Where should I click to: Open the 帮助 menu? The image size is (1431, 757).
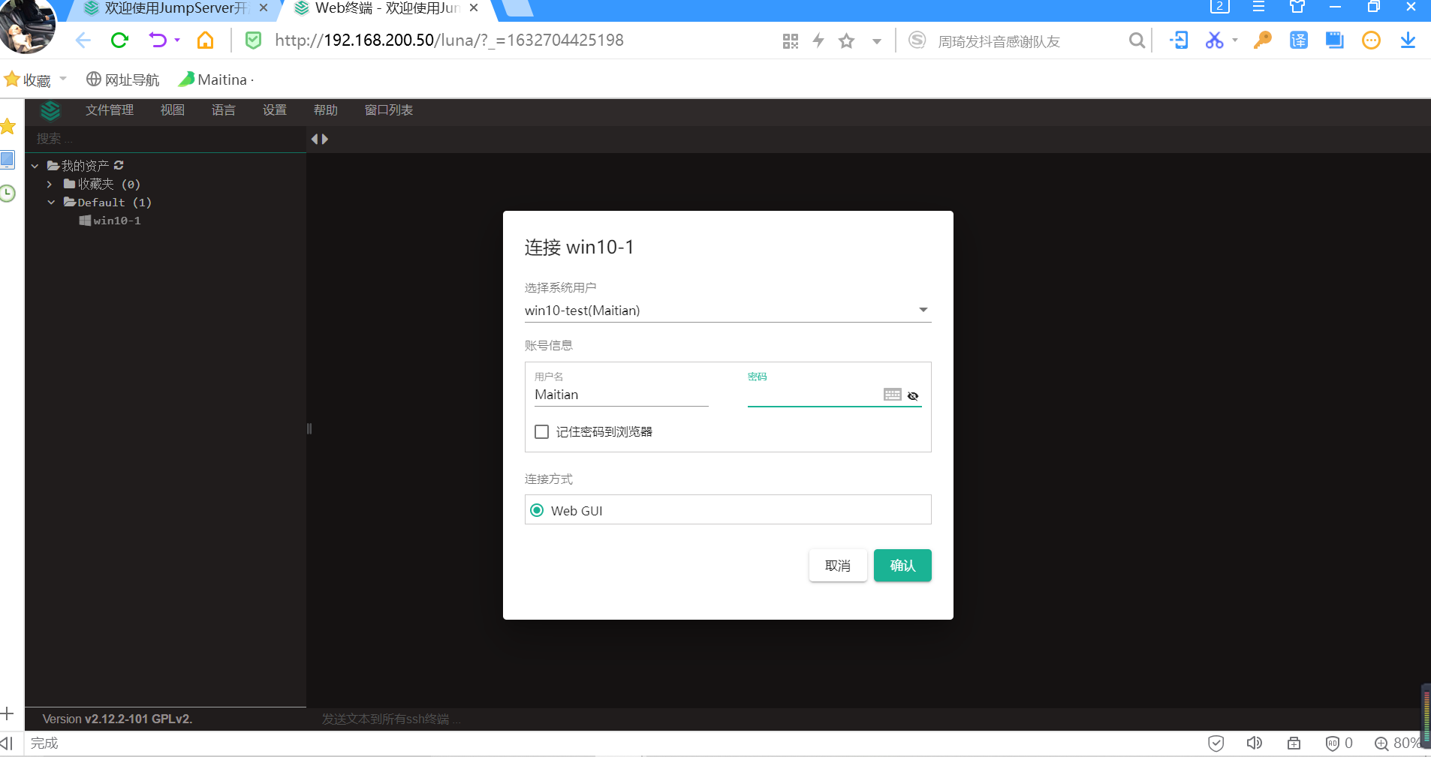pos(326,110)
